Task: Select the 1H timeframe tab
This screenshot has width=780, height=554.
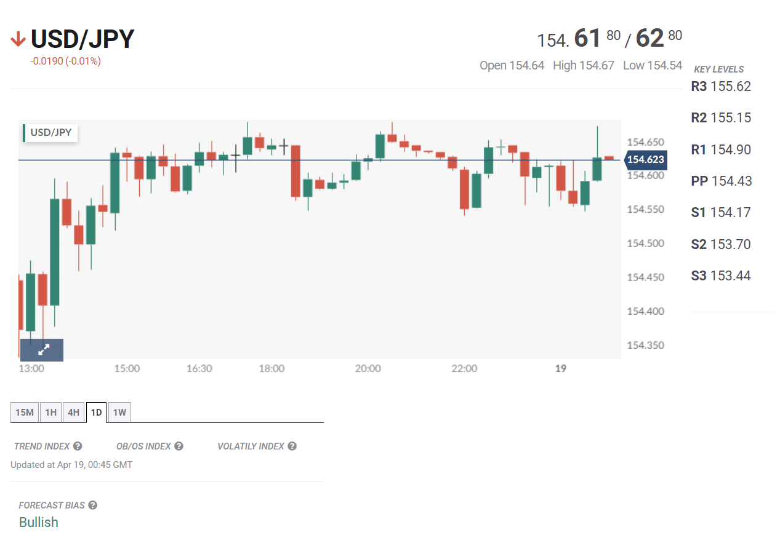Action: point(51,412)
